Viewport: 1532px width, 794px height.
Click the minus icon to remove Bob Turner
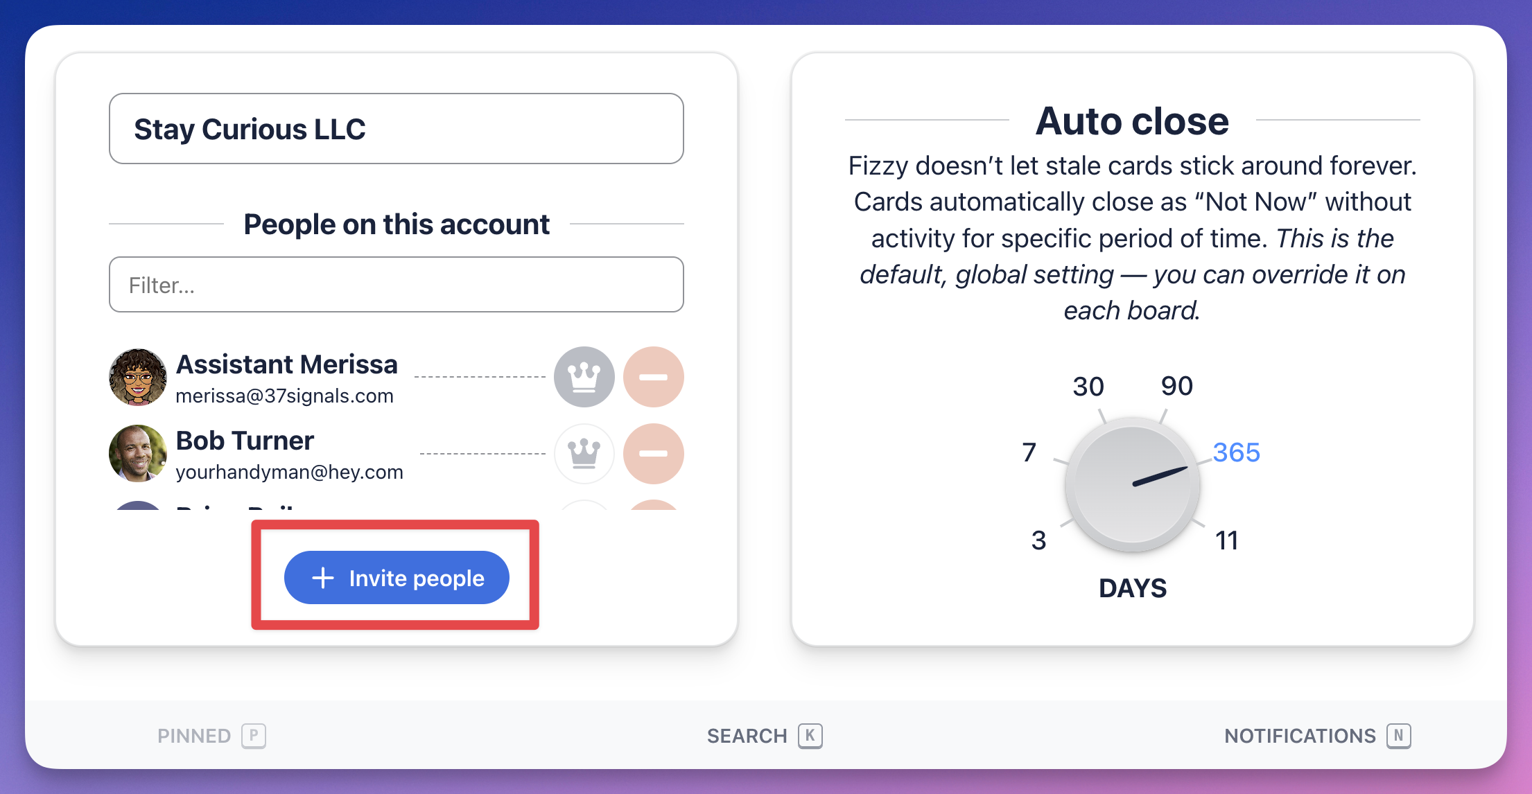pos(652,454)
